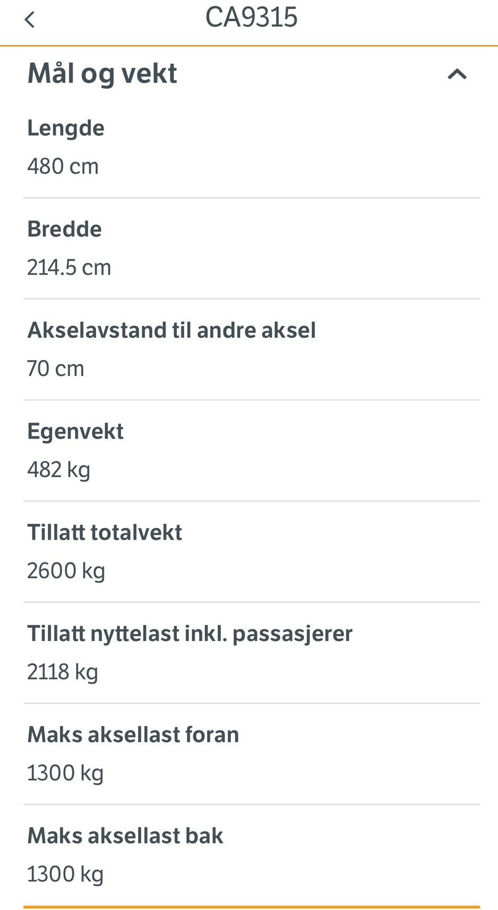Tap the back arrow icon
This screenshot has height=910, width=498.
30,20
